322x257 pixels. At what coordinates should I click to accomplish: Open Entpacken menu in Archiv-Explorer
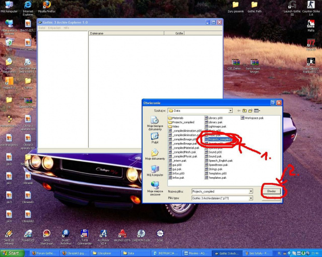point(55,28)
